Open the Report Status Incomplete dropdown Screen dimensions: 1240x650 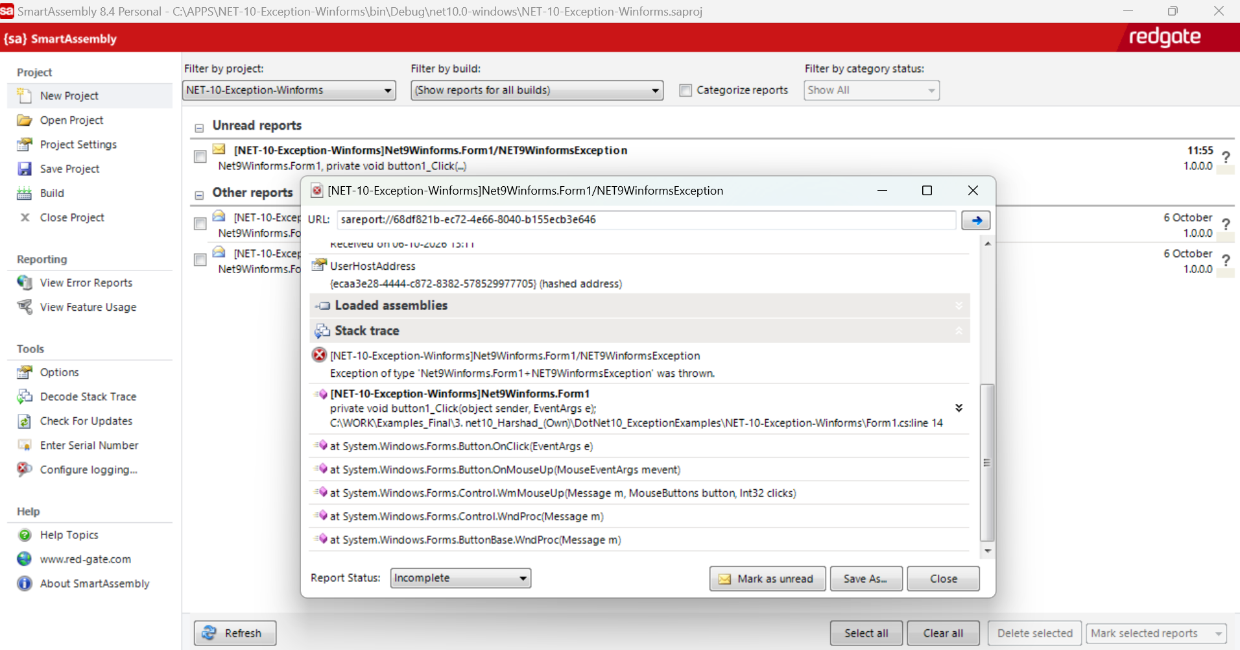coord(460,578)
